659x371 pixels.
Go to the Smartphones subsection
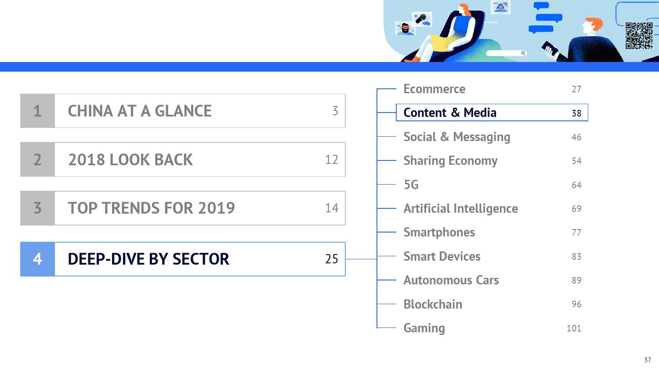click(439, 233)
